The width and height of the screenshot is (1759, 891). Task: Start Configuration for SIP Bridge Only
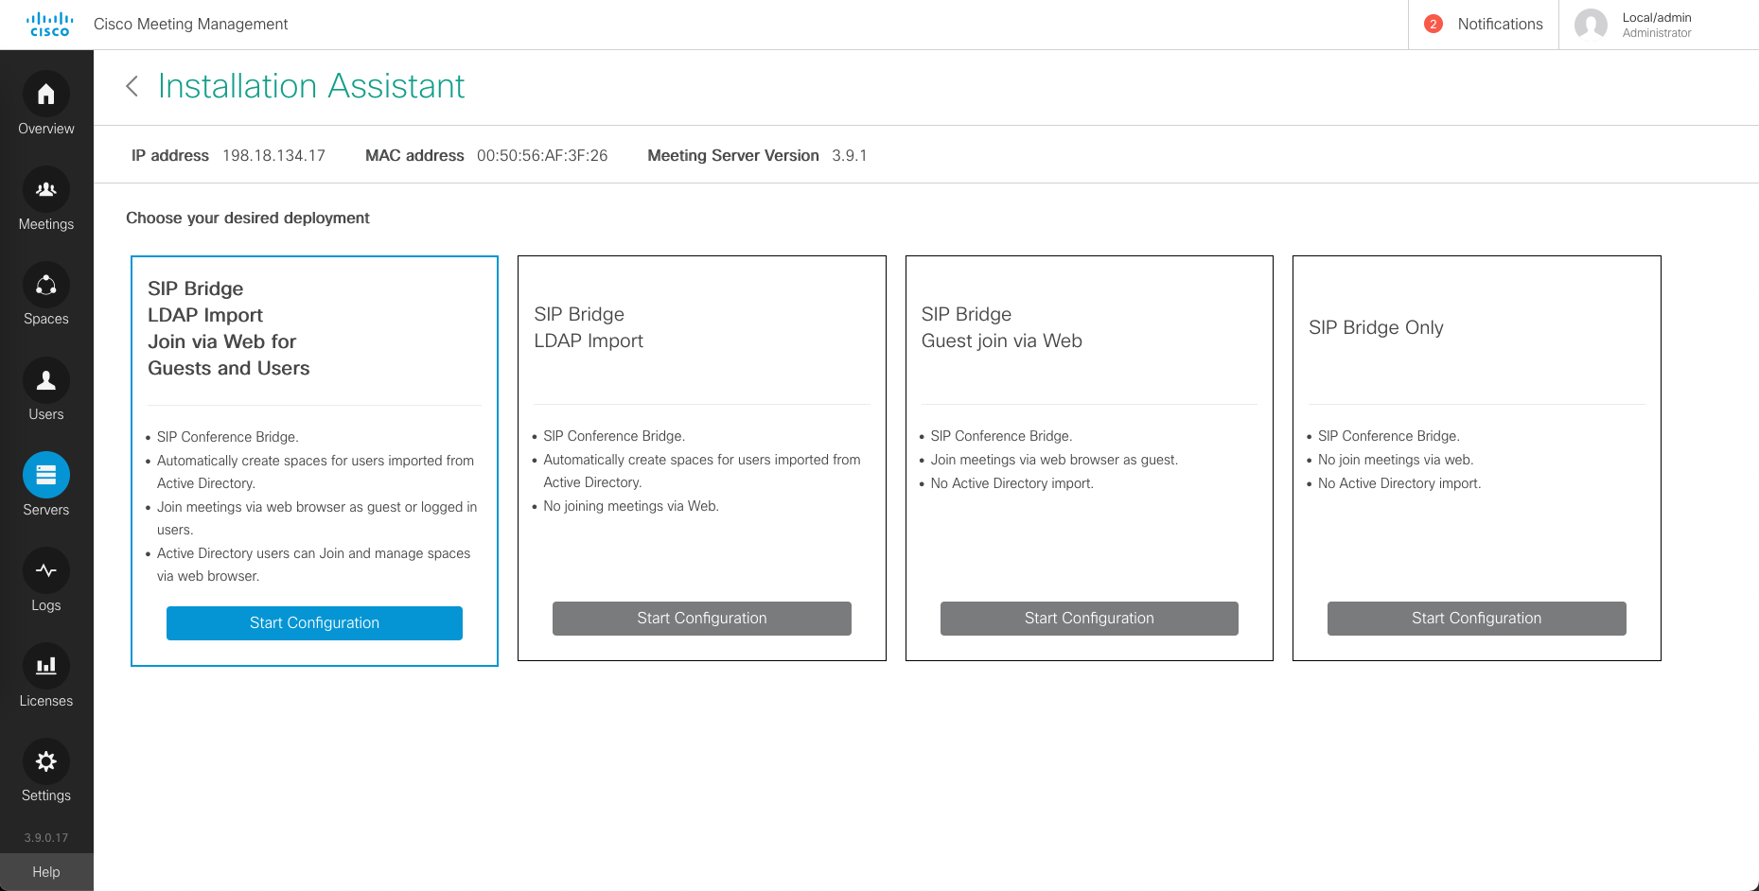click(x=1476, y=619)
